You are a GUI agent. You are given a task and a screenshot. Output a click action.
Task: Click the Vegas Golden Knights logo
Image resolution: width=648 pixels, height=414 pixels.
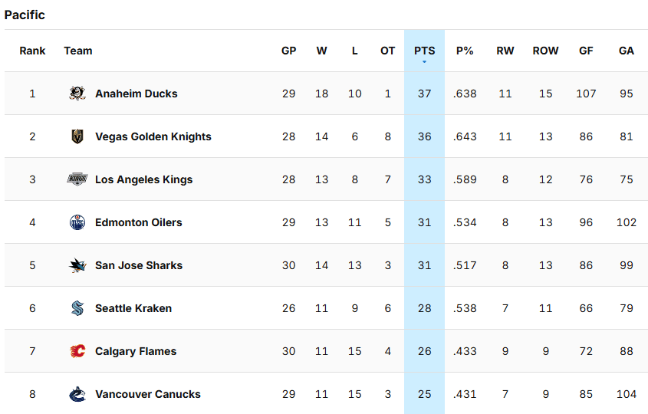click(x=77, y=136)
